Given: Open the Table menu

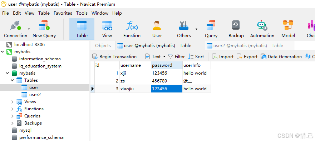Looking at the screenshot, I should pos(44,13).
